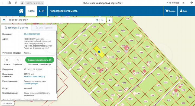
Task: Click the Вход login button
Action: (183, 11)
